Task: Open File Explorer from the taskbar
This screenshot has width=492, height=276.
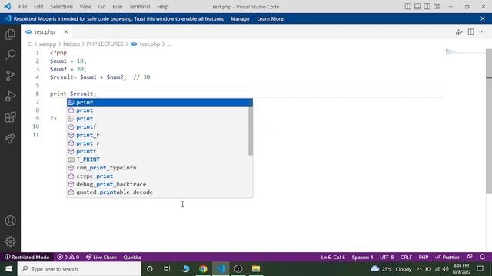Action: [256, 269]
